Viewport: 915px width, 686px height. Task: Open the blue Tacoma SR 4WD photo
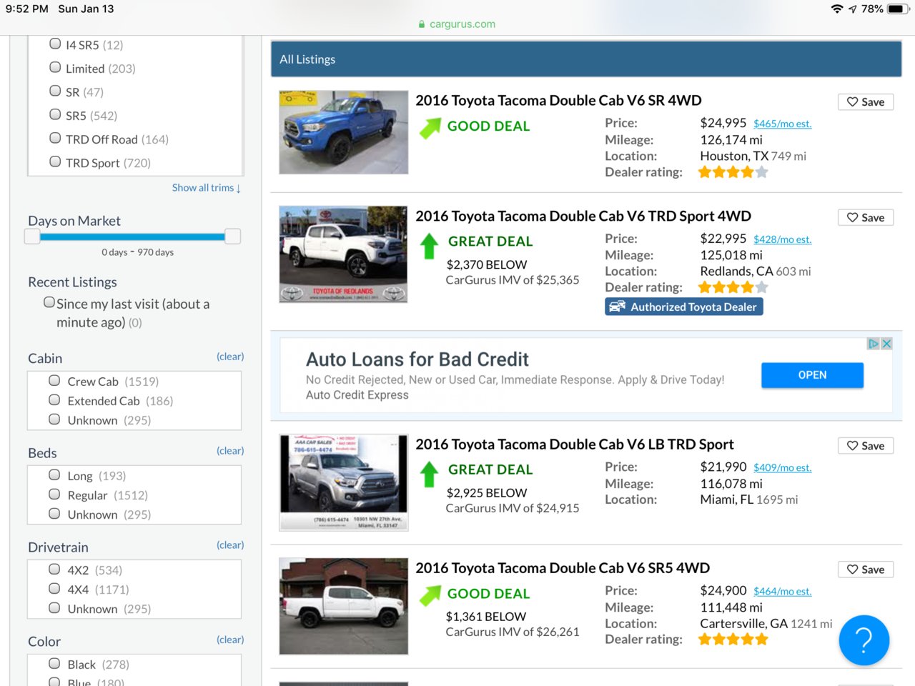point(343,132)
